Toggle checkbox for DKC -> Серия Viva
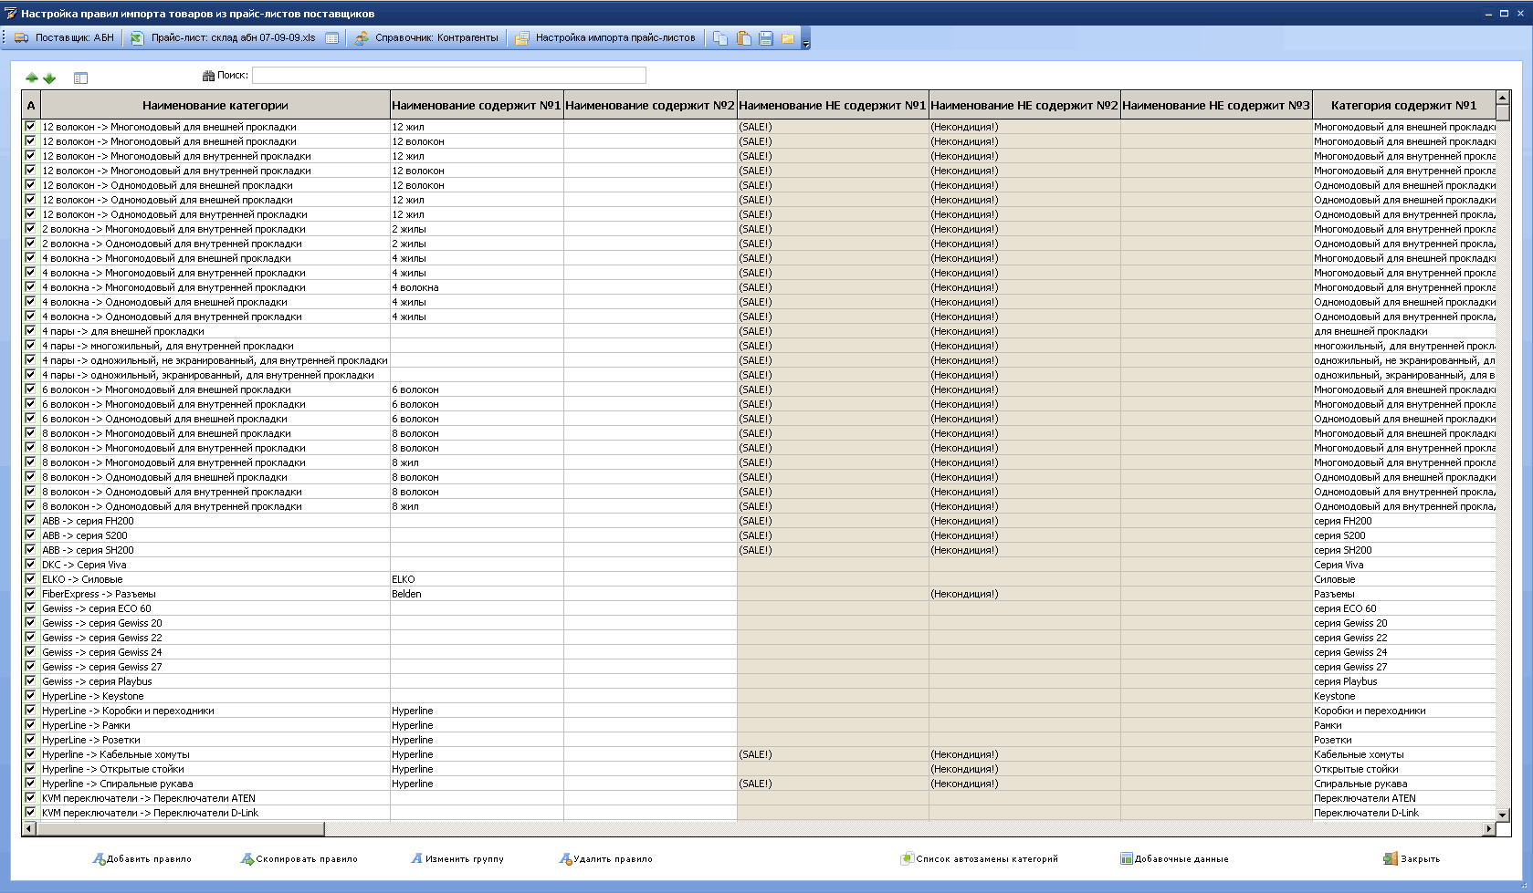 pos(30,564)
